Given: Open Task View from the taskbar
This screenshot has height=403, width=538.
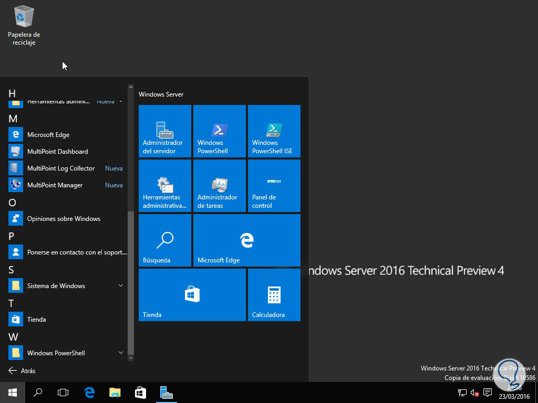Looking at the screenshot, I should 63,393.
